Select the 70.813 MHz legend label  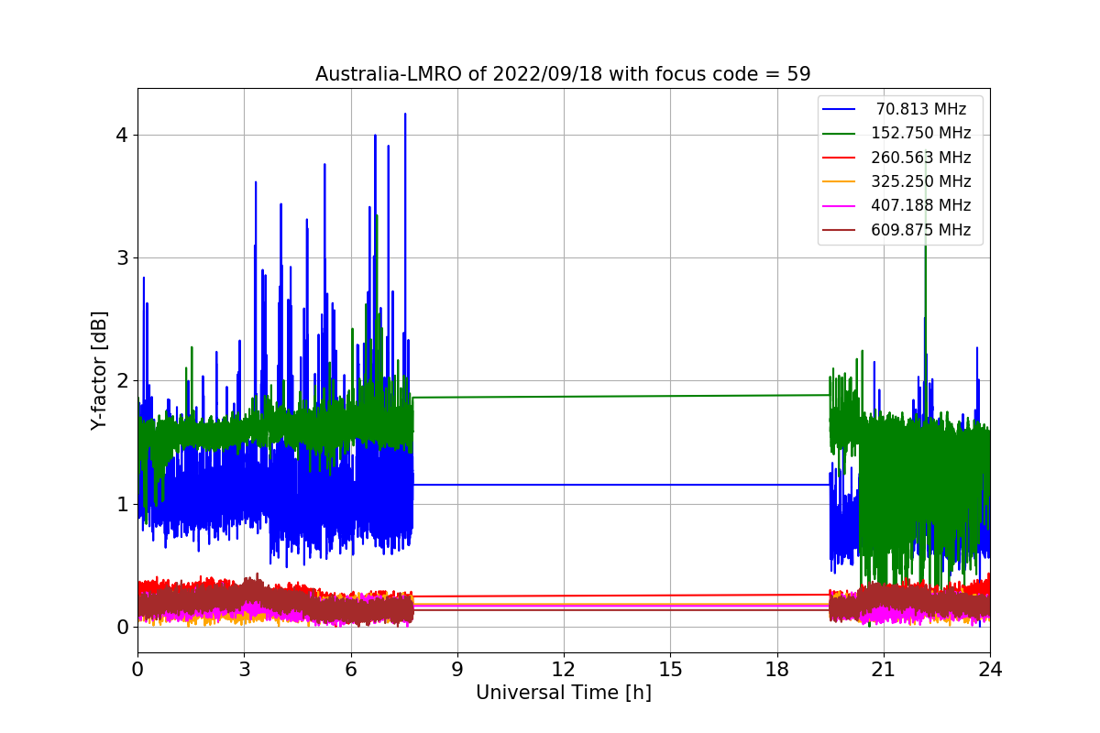point(921,109)
